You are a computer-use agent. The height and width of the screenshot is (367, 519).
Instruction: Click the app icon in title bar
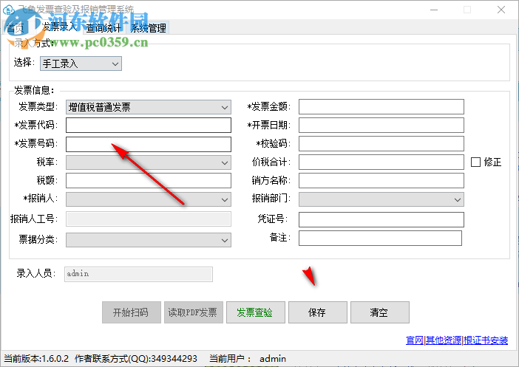[x=8, y=10]
